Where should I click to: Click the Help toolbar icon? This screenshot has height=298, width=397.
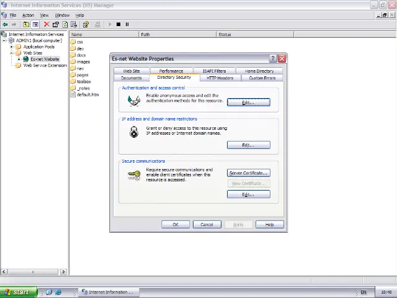pos(86,24)
